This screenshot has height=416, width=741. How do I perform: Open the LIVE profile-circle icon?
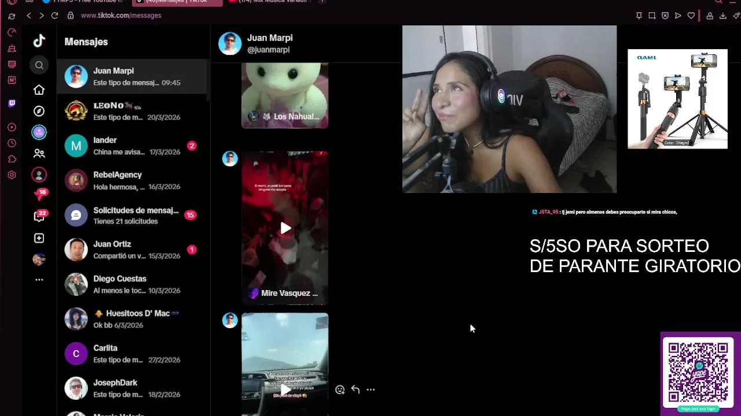(x=39, y=174)
